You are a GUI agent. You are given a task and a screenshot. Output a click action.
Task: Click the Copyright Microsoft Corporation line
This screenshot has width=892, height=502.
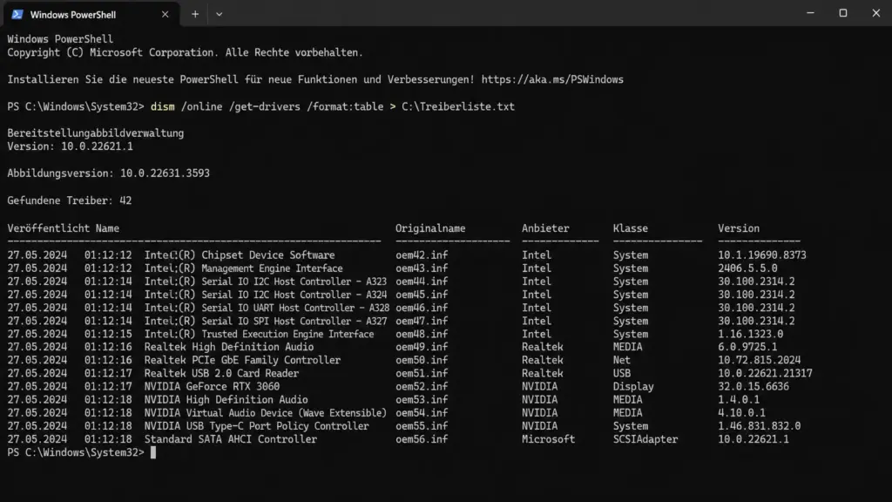click(x=185, y=52)
